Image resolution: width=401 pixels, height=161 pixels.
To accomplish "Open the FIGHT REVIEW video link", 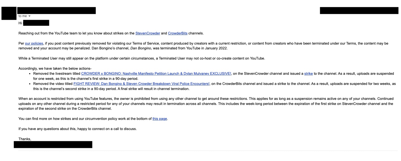I will (141, 84).
